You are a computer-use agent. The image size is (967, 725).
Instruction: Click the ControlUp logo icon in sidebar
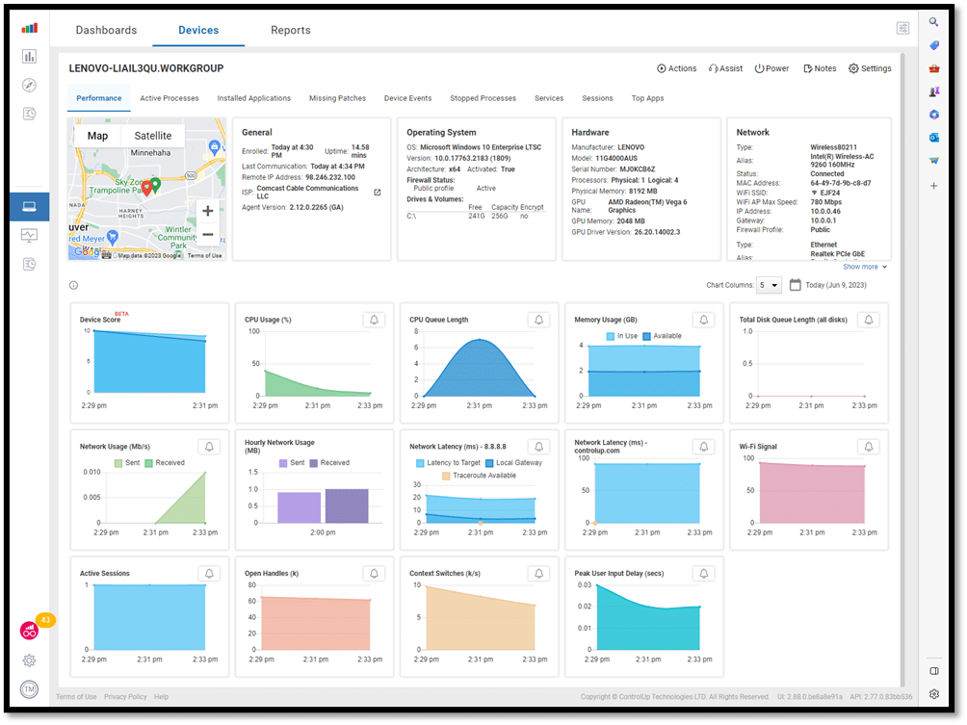[x=29, y=28]
